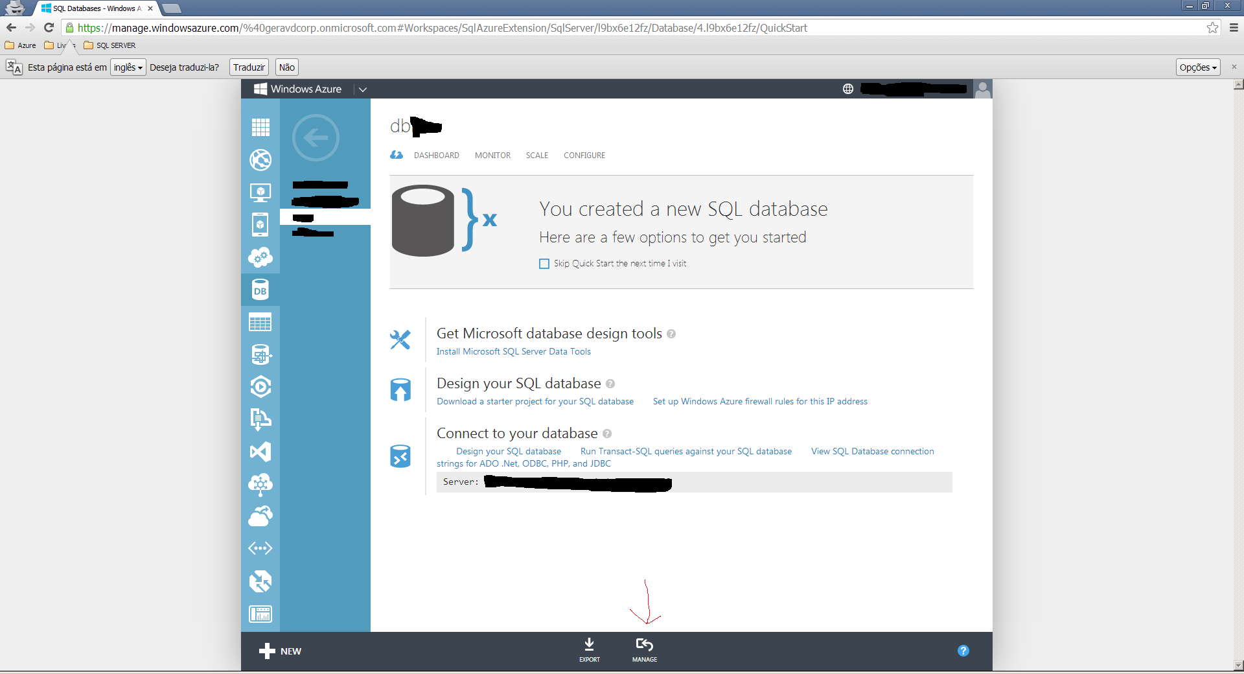1244x674 pixels.
Task: Expand the Windows Azure header dropdown chevron
Action: pyautogui.click(x=363, y=89)
